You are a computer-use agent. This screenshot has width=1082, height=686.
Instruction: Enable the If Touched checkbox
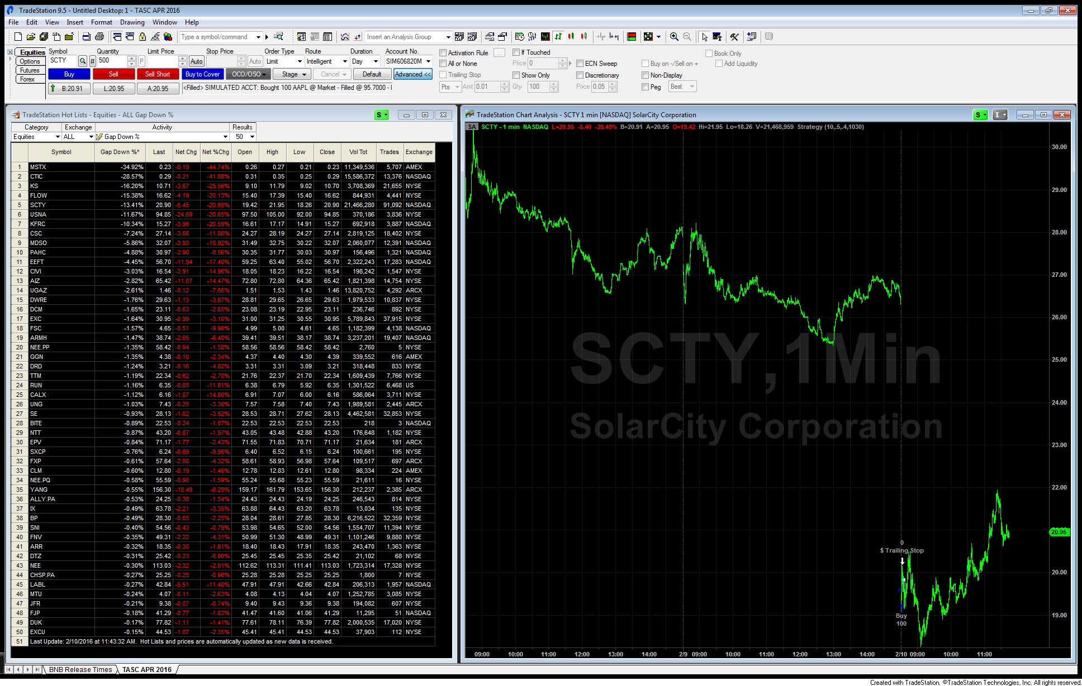(516, 52)
